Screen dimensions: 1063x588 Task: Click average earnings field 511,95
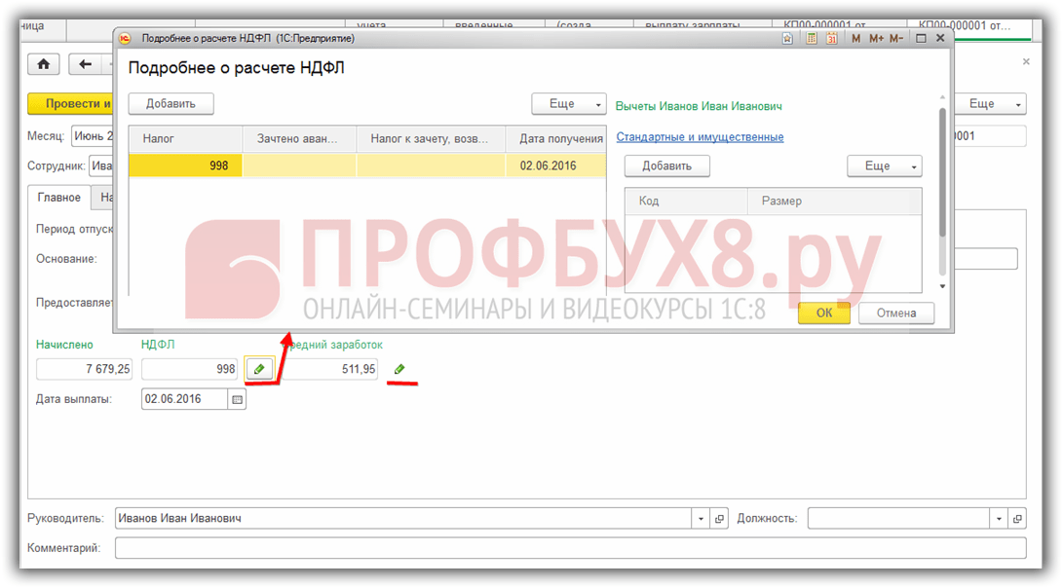[331, 369]
